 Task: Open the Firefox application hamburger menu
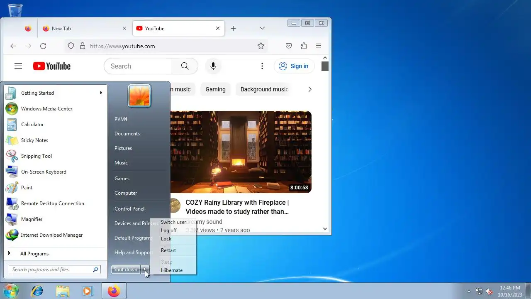point(319,46)
